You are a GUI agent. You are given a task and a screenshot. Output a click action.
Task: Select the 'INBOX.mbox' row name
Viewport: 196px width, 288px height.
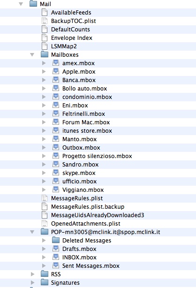(x=79, y=258)
